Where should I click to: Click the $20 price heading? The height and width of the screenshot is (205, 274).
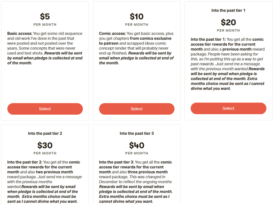pyautogui.click(x=228, y=23)
